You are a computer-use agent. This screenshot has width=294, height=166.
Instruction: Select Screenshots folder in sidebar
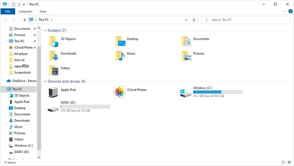click(x=20, y=73)
